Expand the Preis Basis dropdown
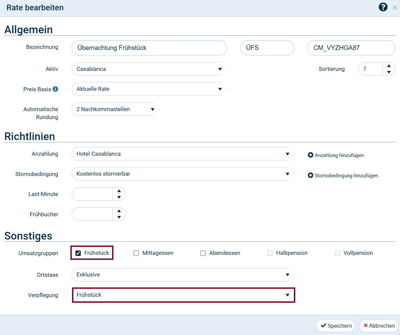400x335 pixels. point(148,89)
